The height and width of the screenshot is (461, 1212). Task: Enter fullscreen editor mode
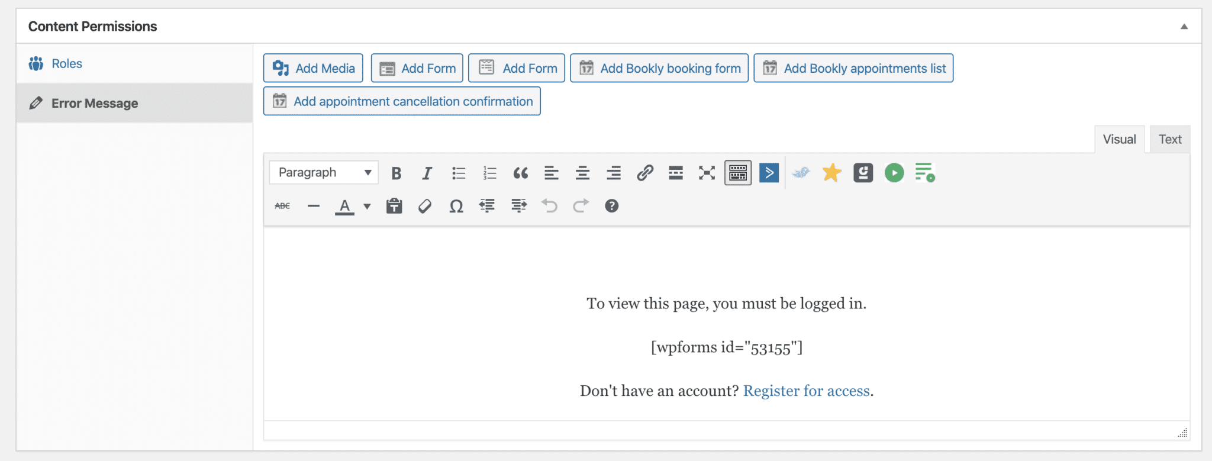(x=707, y=173)
